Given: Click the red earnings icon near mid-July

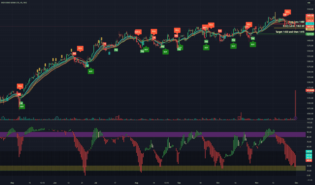Looking at the screenshot, I should (x=117, y=118).
